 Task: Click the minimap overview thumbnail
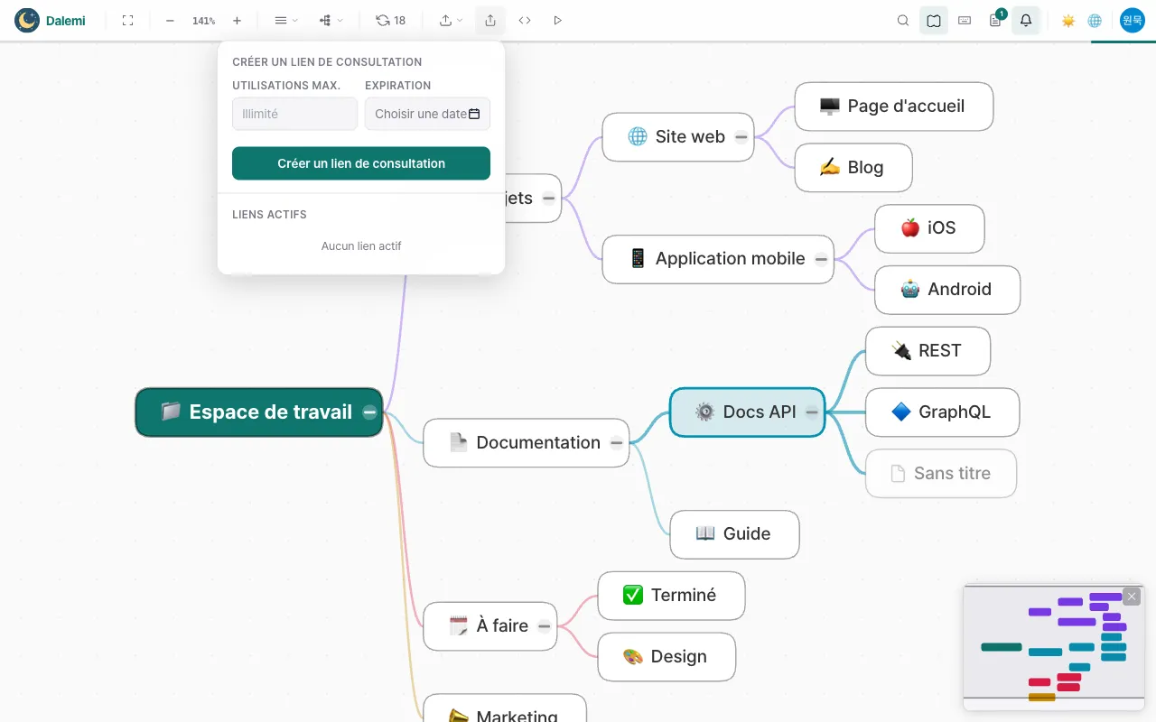(x=1054, y=648)
